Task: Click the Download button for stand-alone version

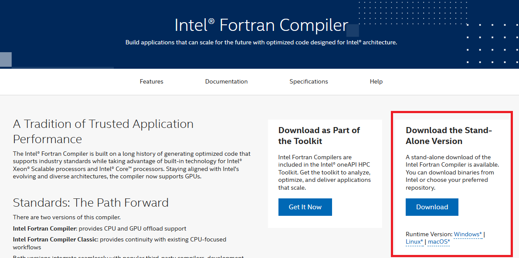Action: pyautogui.click(x=432, y=207)
